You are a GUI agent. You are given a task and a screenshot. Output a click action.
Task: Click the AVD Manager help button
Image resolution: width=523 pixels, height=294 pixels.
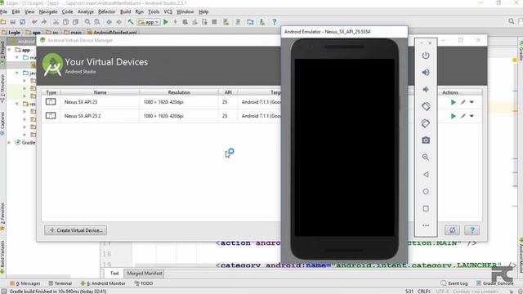tap(472, 230)
